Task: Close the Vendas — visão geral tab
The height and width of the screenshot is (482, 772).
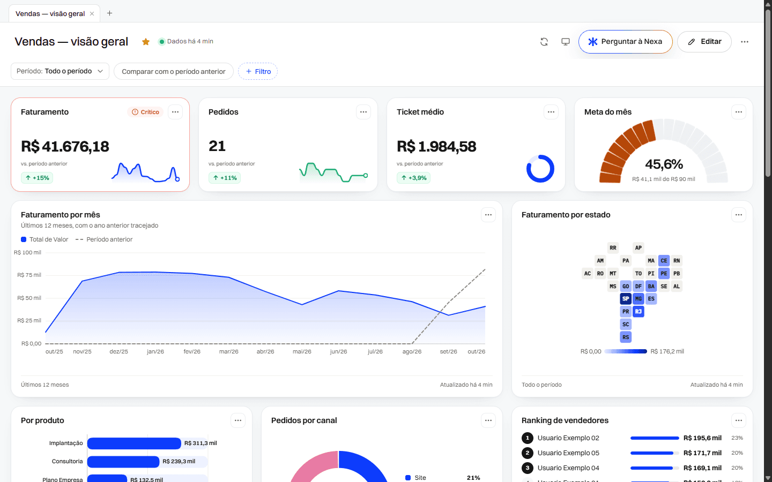Action: [x=92, y=14]
